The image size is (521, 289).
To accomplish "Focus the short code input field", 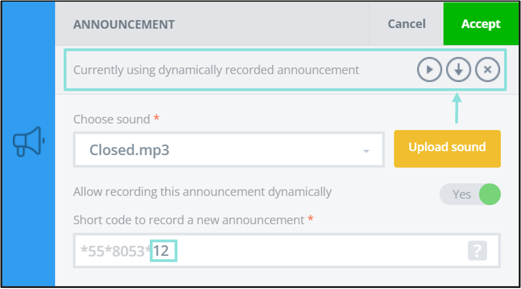I will pyautogui.click(x=287, y=251).
